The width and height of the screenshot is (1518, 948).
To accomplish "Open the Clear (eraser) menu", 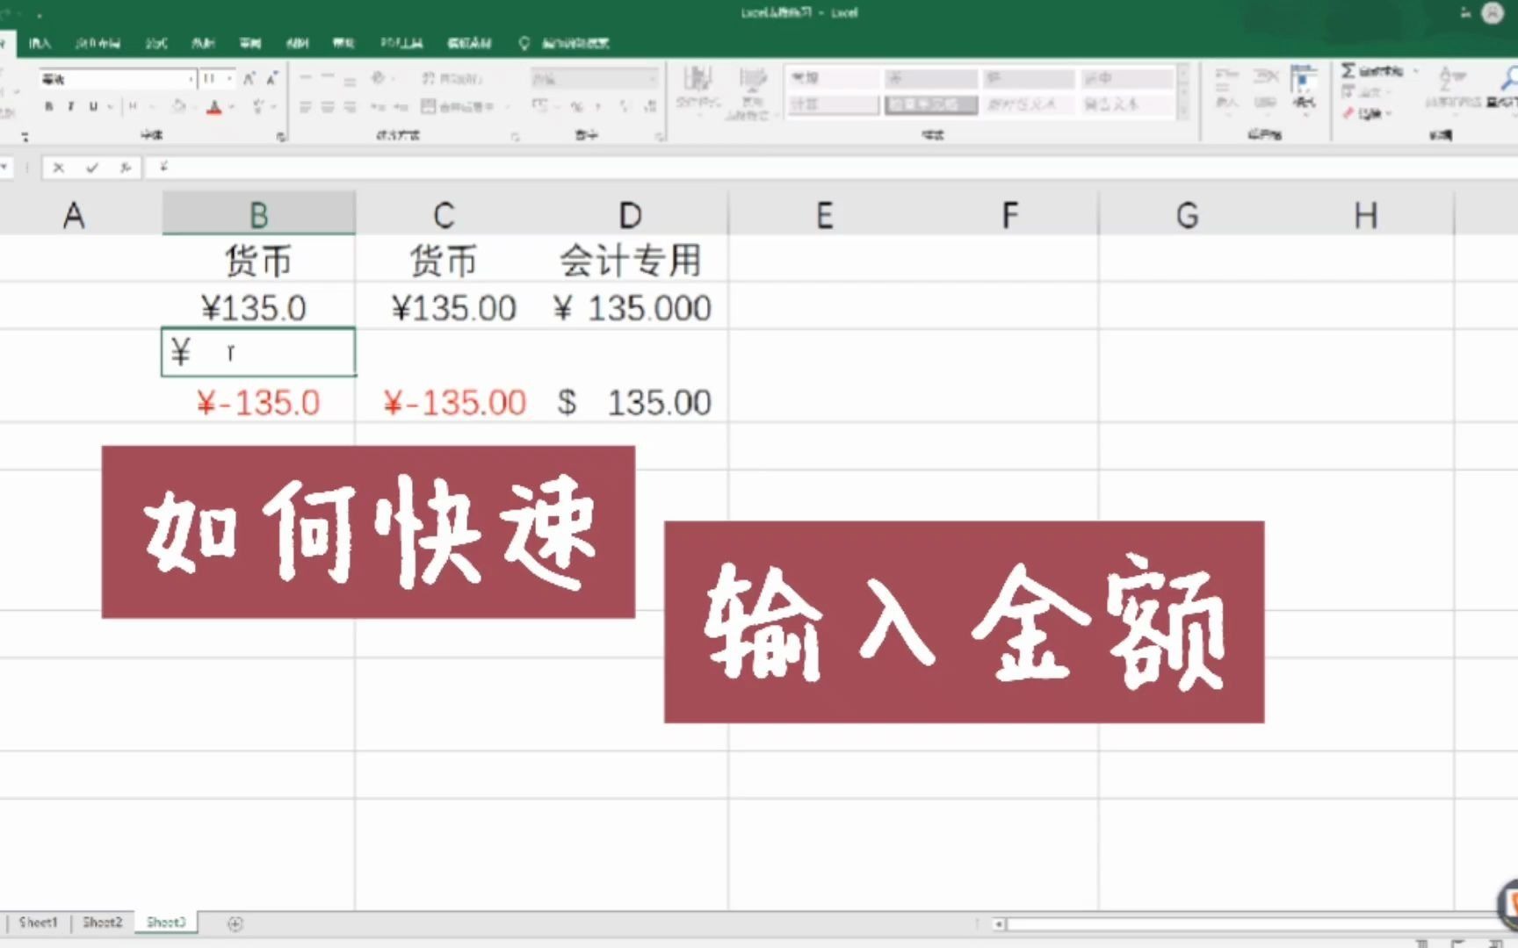I will point(1367,113).
